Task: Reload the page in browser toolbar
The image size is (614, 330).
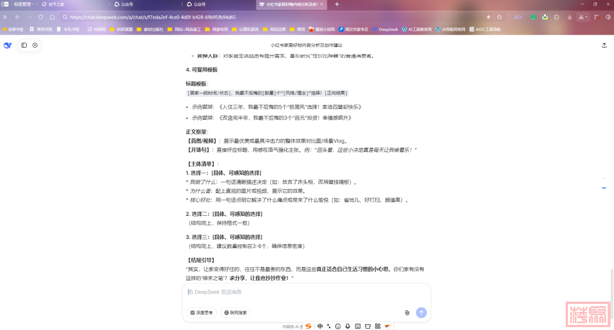Action: click(x=40, y=17)
